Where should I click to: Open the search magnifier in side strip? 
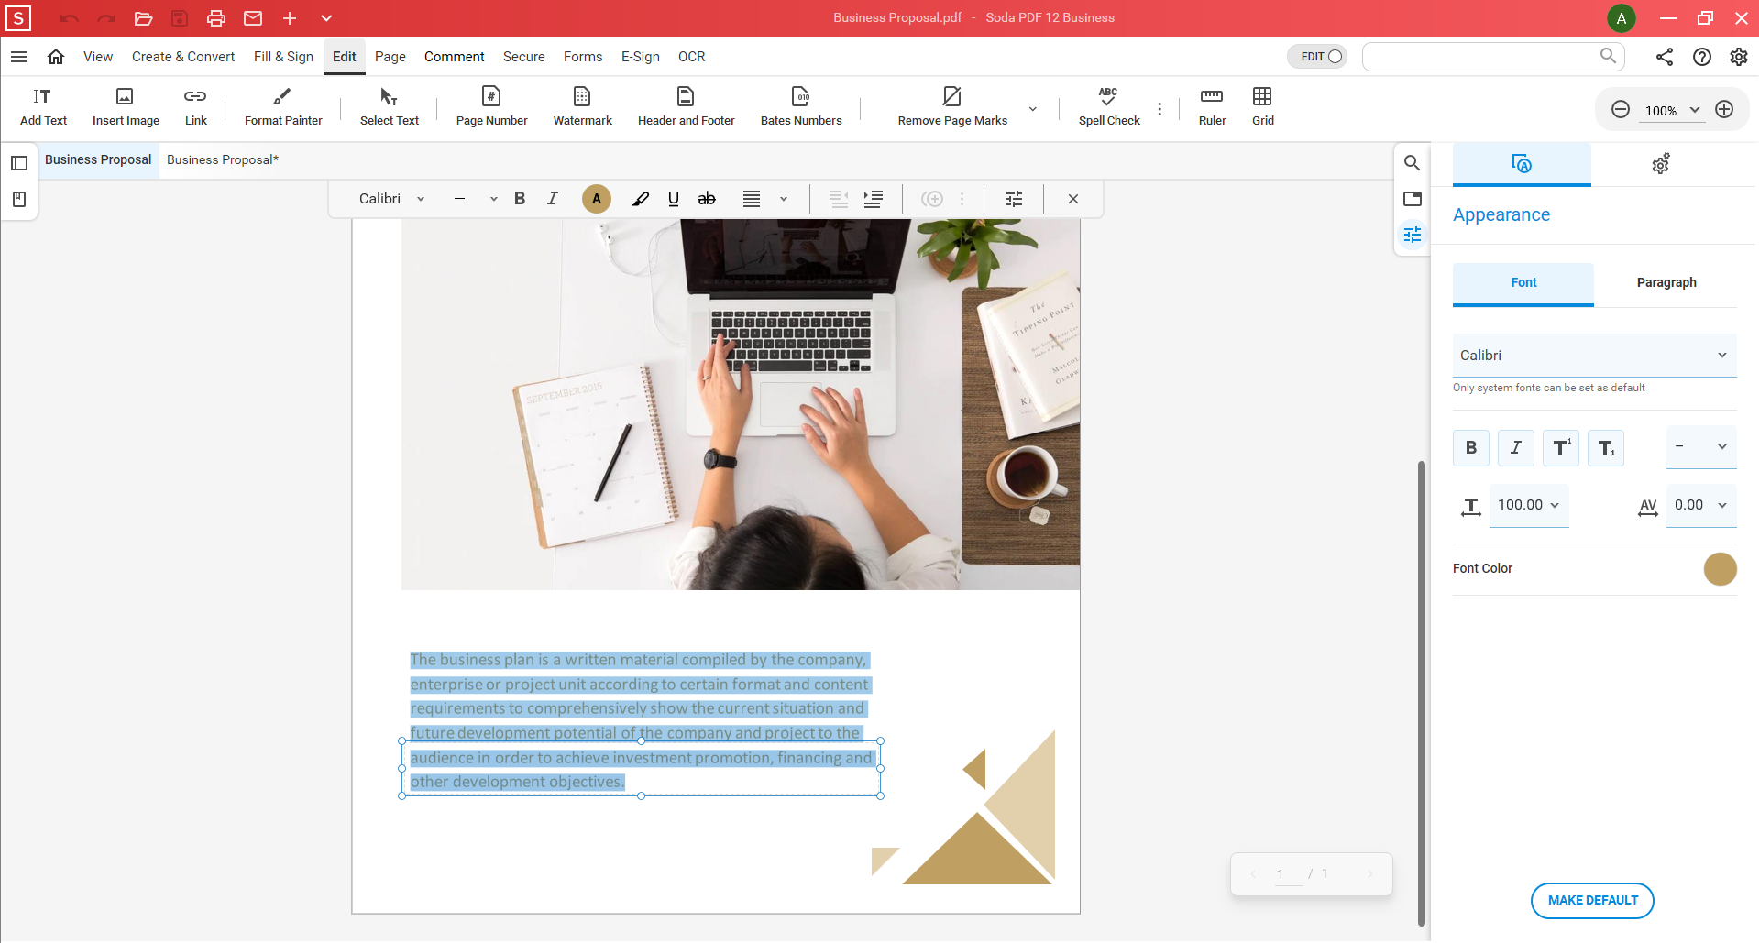pyautogui.click(x=1413, y=163)
